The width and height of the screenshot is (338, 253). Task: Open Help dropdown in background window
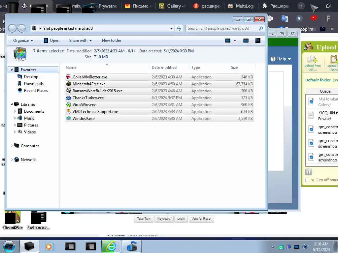(x=281, y=59)
